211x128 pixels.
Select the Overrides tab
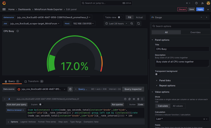pos(195,32)
